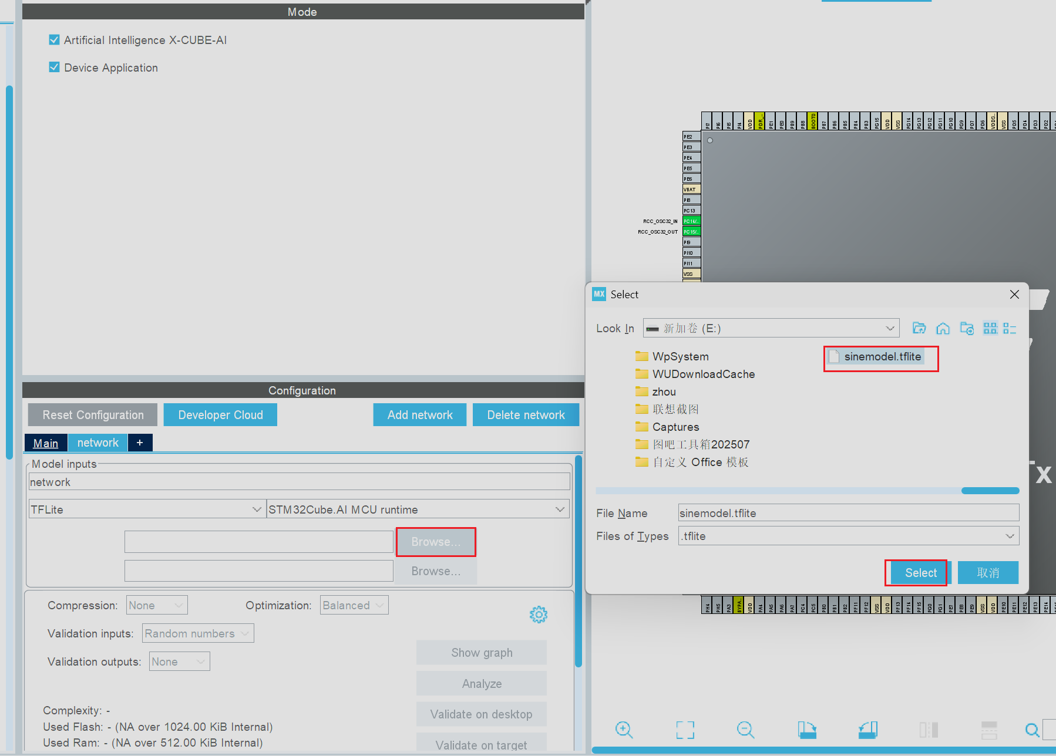
Task: Open the Optimization Balanced dropdown
Action: 354,605
